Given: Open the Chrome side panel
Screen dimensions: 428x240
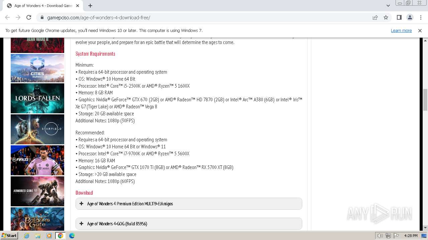Looking at the screenshot, I should point(399,17).
